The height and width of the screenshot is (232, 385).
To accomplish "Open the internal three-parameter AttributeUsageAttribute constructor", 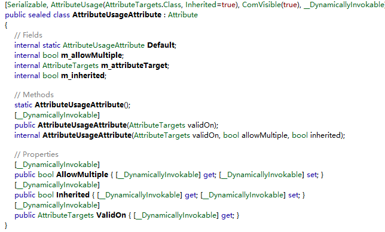I will point(87,135).
